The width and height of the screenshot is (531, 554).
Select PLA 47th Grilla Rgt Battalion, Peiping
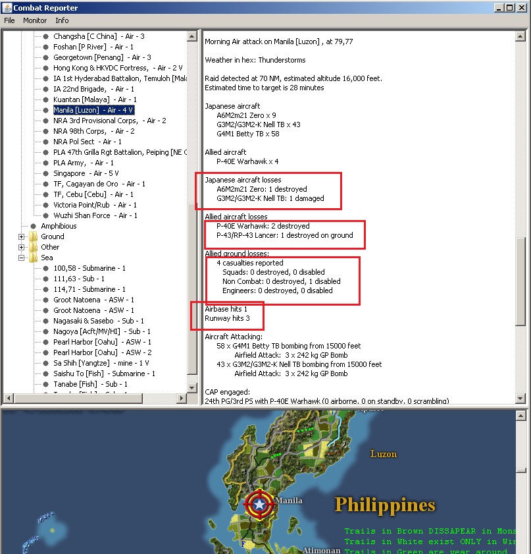click(120, 152)
